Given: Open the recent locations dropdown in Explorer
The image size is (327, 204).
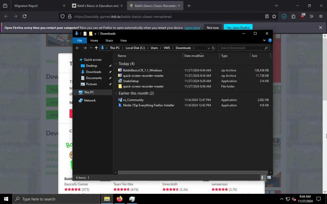Looking at the screenshot, I should [x=91, y=48].
